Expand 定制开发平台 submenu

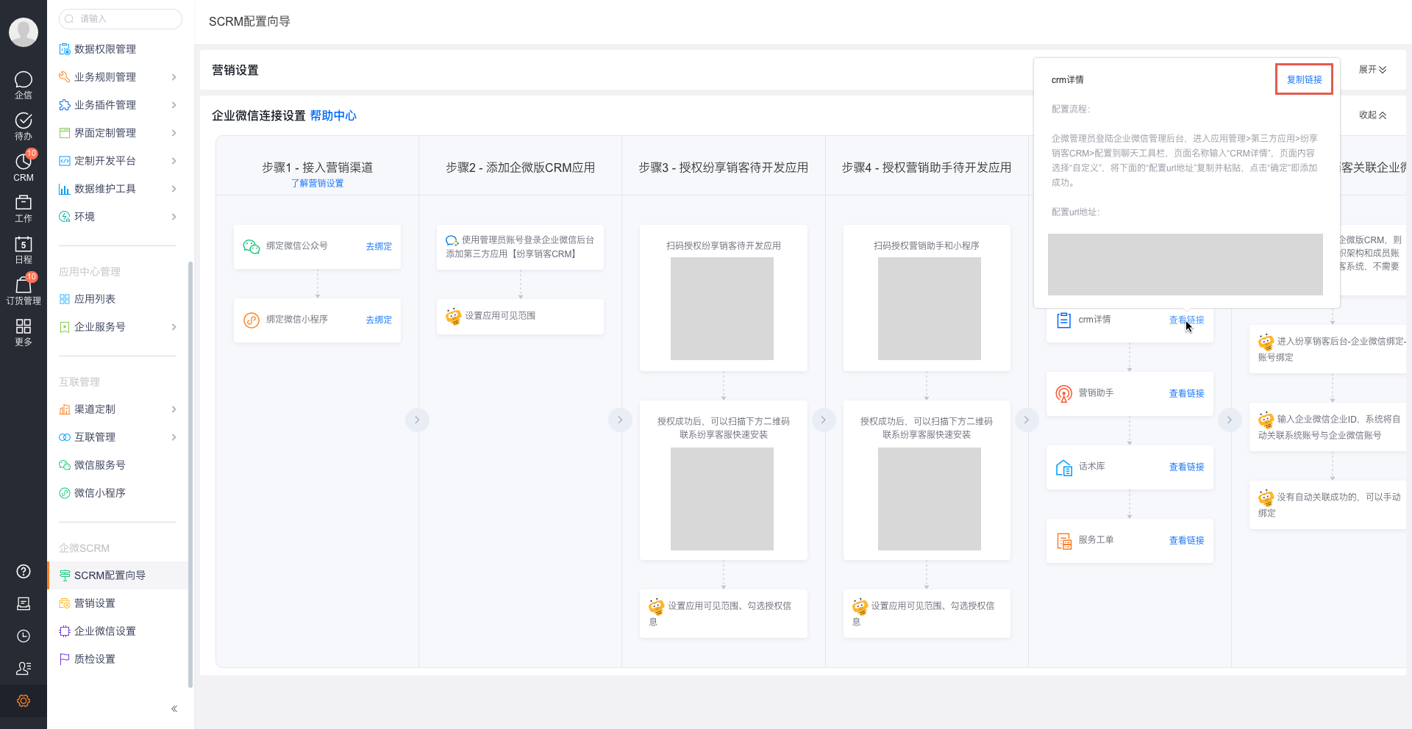[x=174, y=160]
